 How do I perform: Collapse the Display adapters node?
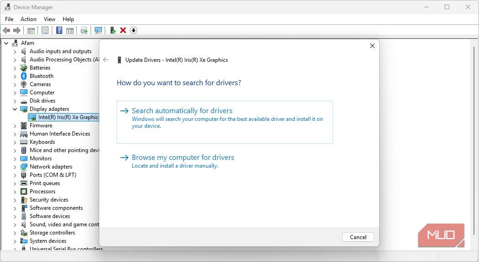pos(15,109)
